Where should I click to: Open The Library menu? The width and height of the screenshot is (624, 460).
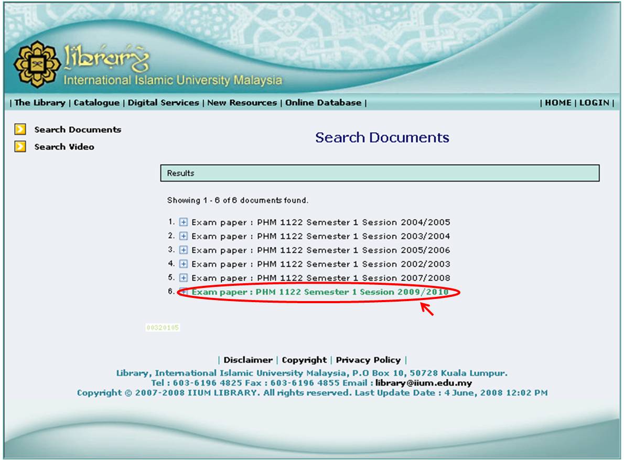click(40, 103)
